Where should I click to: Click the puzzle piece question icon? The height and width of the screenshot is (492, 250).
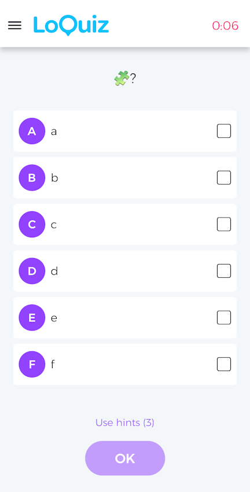pos(122,78)
